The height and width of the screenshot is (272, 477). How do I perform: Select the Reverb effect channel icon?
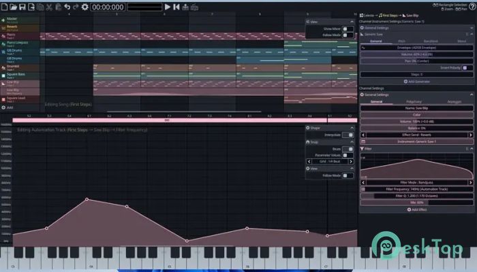click(x=3, y=28)
